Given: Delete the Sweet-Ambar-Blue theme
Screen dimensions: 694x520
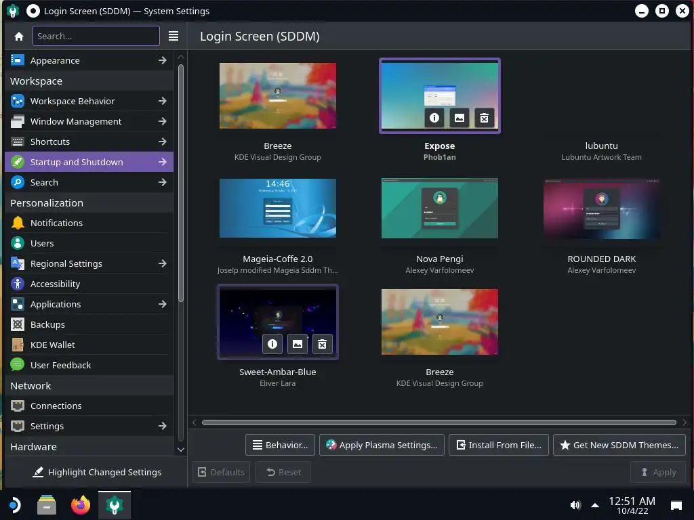Looking at the screenshot, I should pos(322,344).
